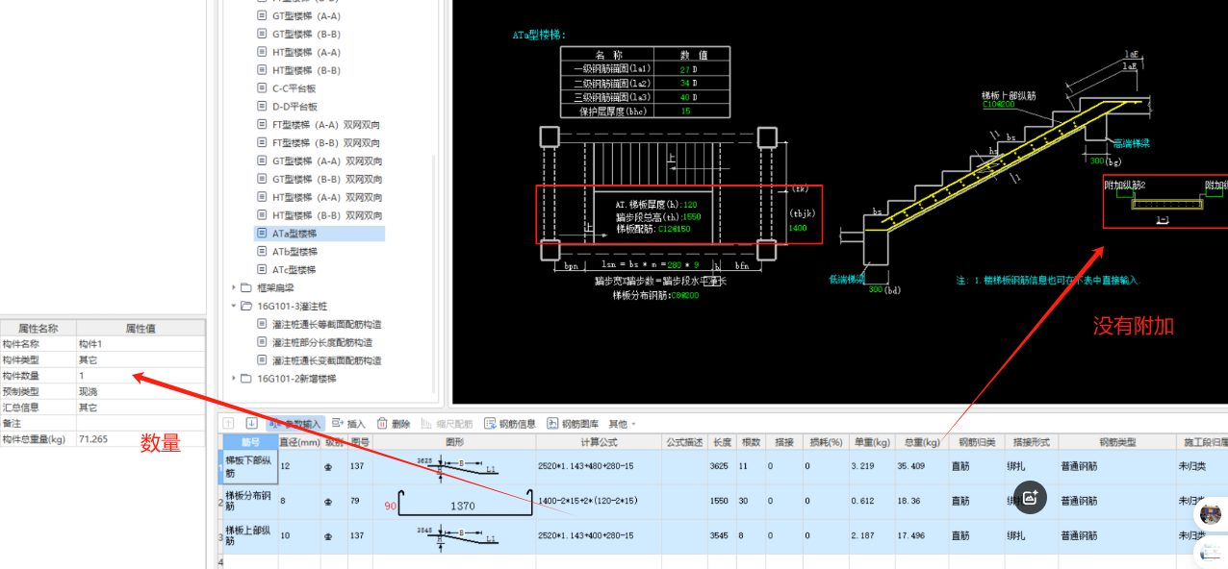Click folder icon of 16G101-3灌注桩
The width and height of the screenshot is (1228, 569).
click(x=246, y=306)
